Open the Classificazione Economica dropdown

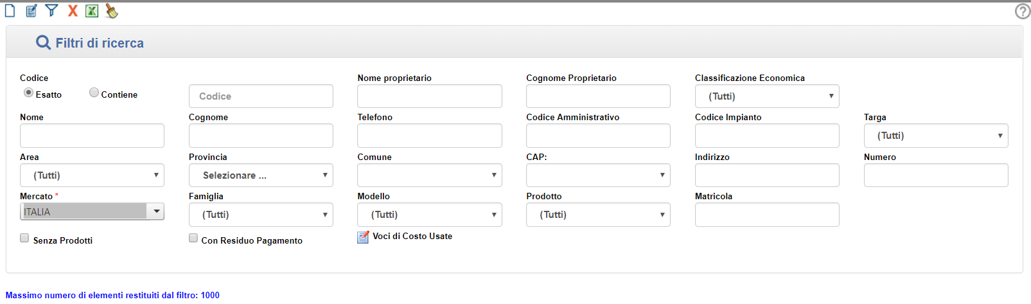coord(767,96)
